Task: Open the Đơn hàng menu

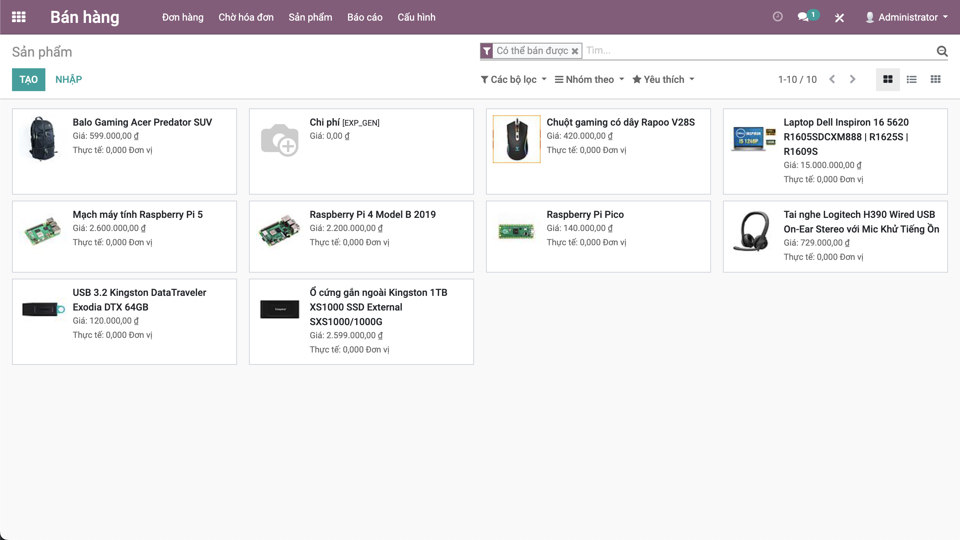Action: coord(183,17)
